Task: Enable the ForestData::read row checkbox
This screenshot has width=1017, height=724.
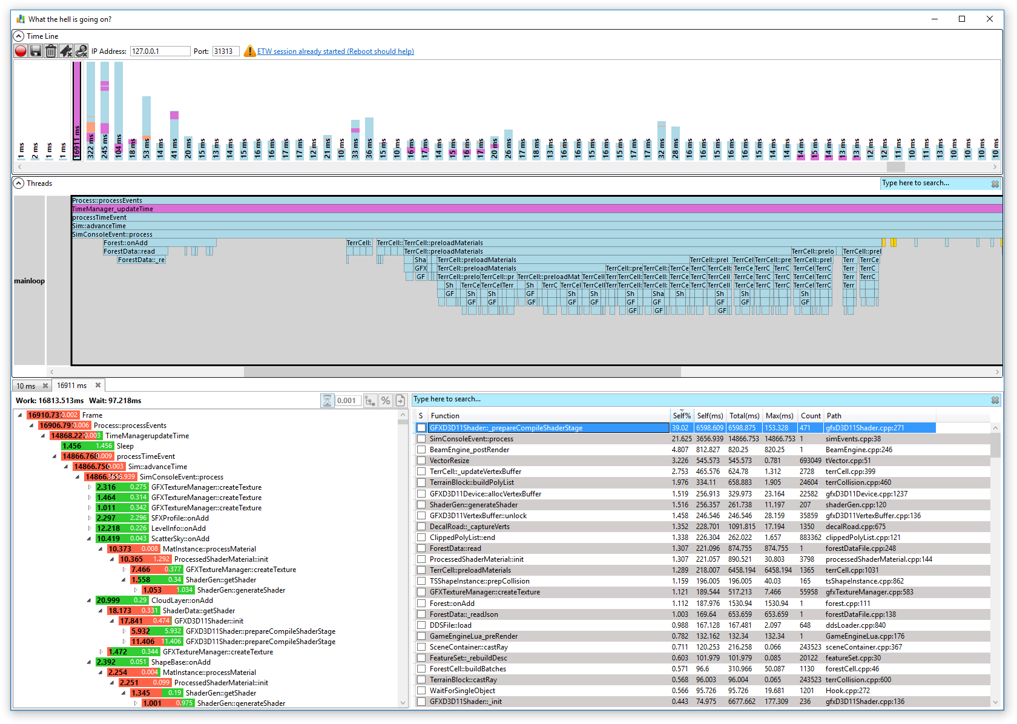Action: coord(421,548)
